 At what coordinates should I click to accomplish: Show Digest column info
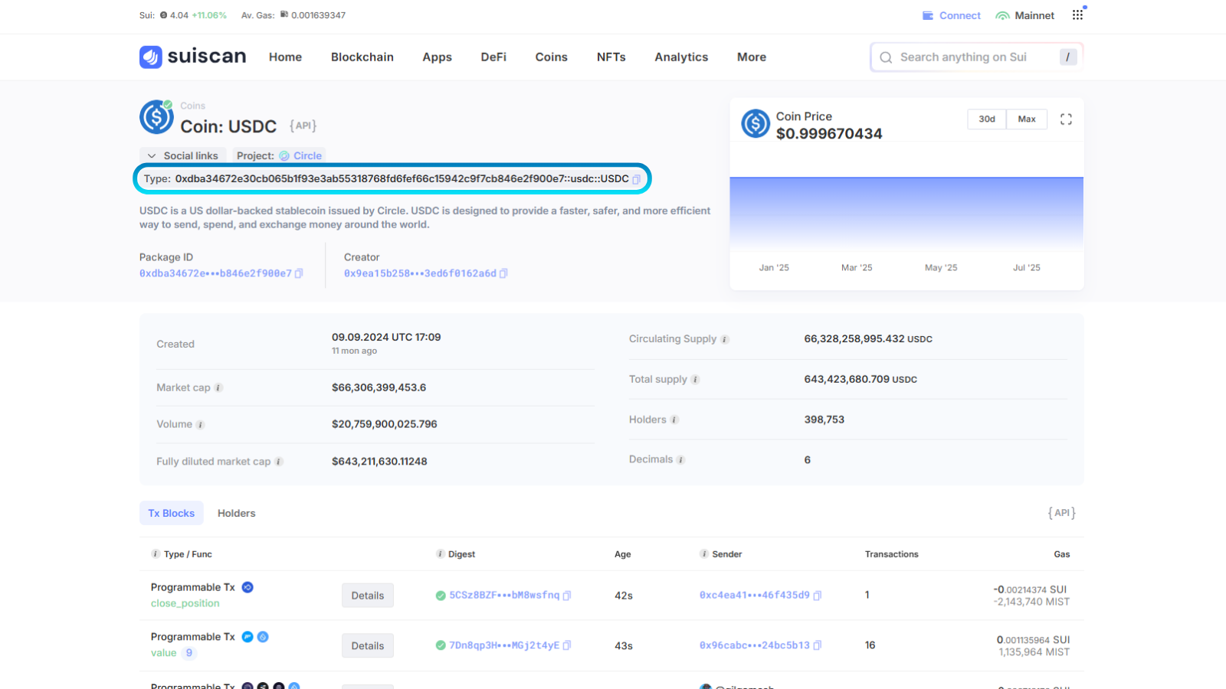(x=440, y=554)
